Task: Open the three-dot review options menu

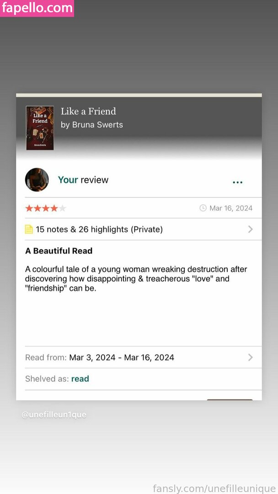Action: (x=237, y=182)
